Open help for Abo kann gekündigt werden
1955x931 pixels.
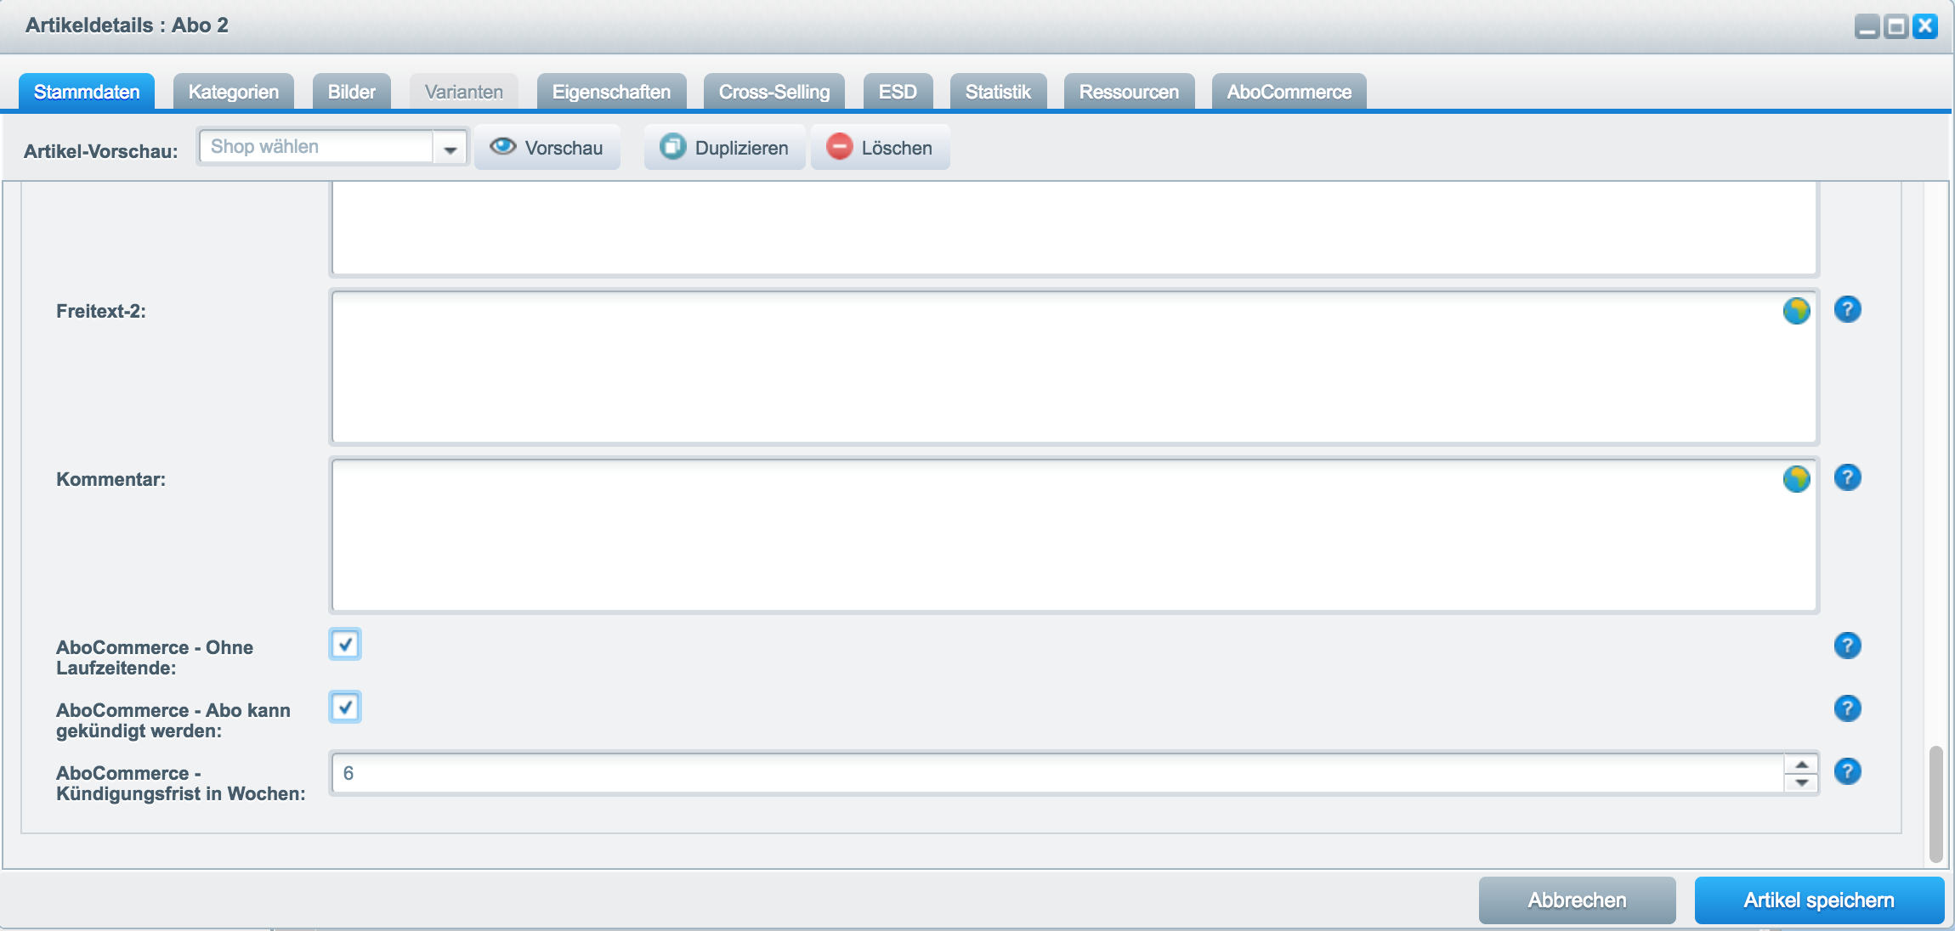tap(1847, 708)
